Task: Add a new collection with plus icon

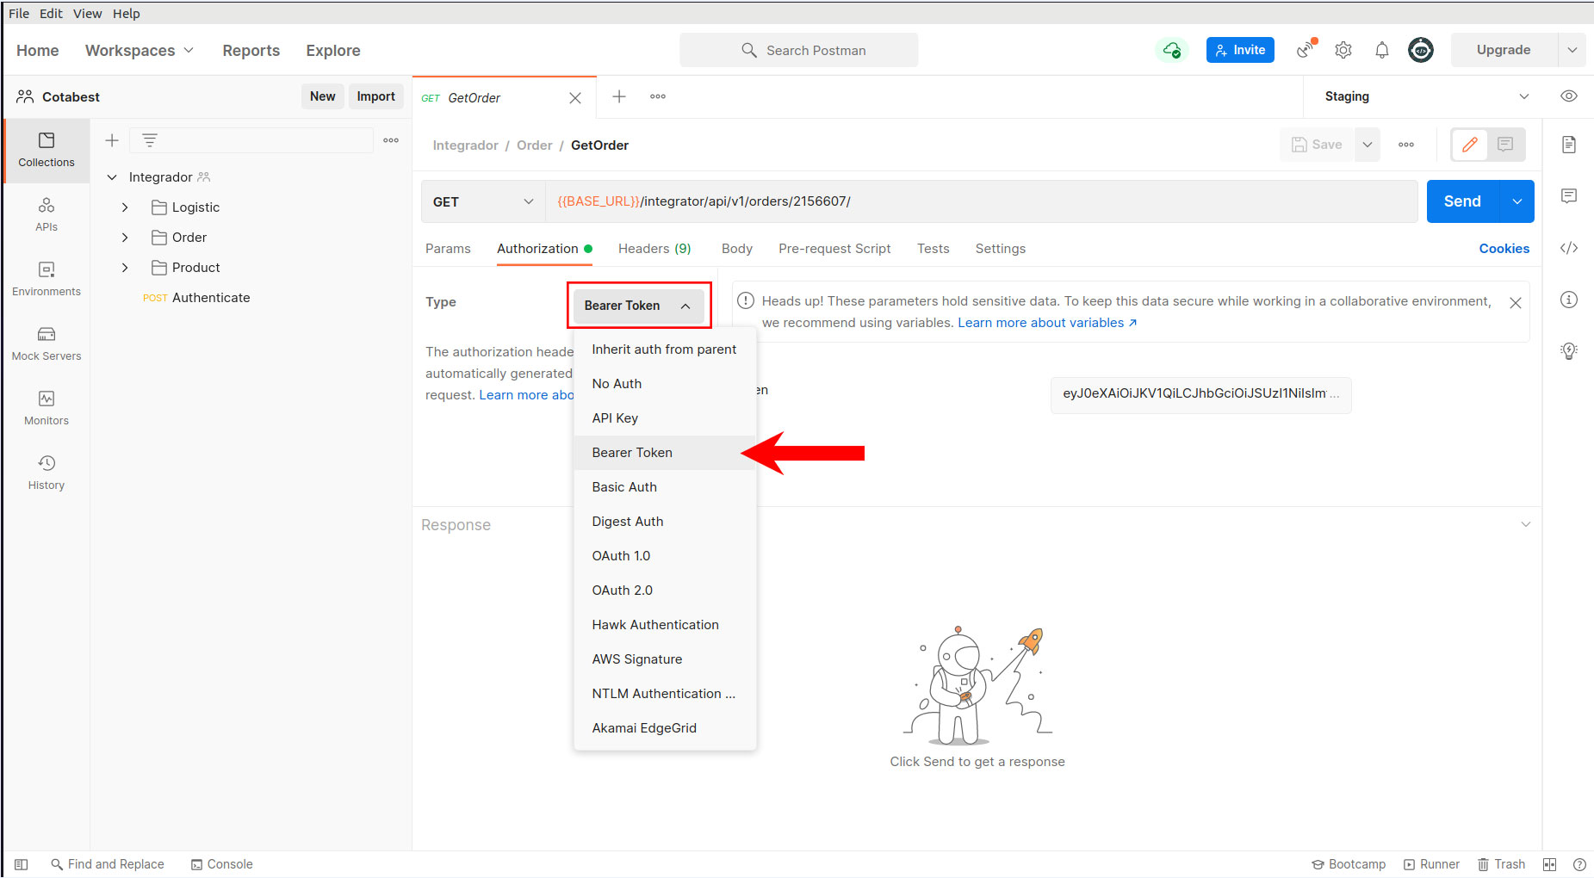Action: point(112,140)
